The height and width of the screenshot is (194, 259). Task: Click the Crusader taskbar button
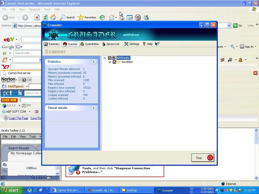tap(171, 190)
